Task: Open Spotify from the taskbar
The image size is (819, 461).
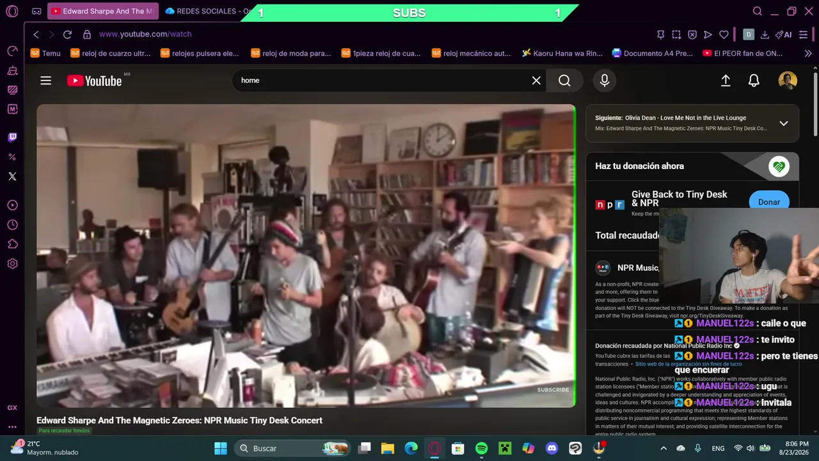Action: pos(482,448)
